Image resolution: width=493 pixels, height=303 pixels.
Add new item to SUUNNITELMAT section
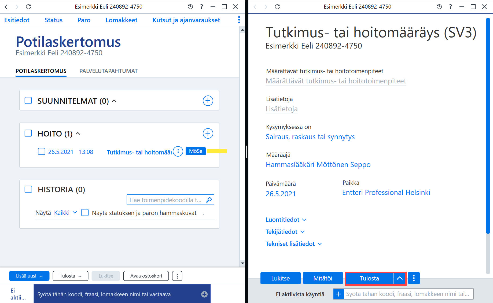point(208,101)
